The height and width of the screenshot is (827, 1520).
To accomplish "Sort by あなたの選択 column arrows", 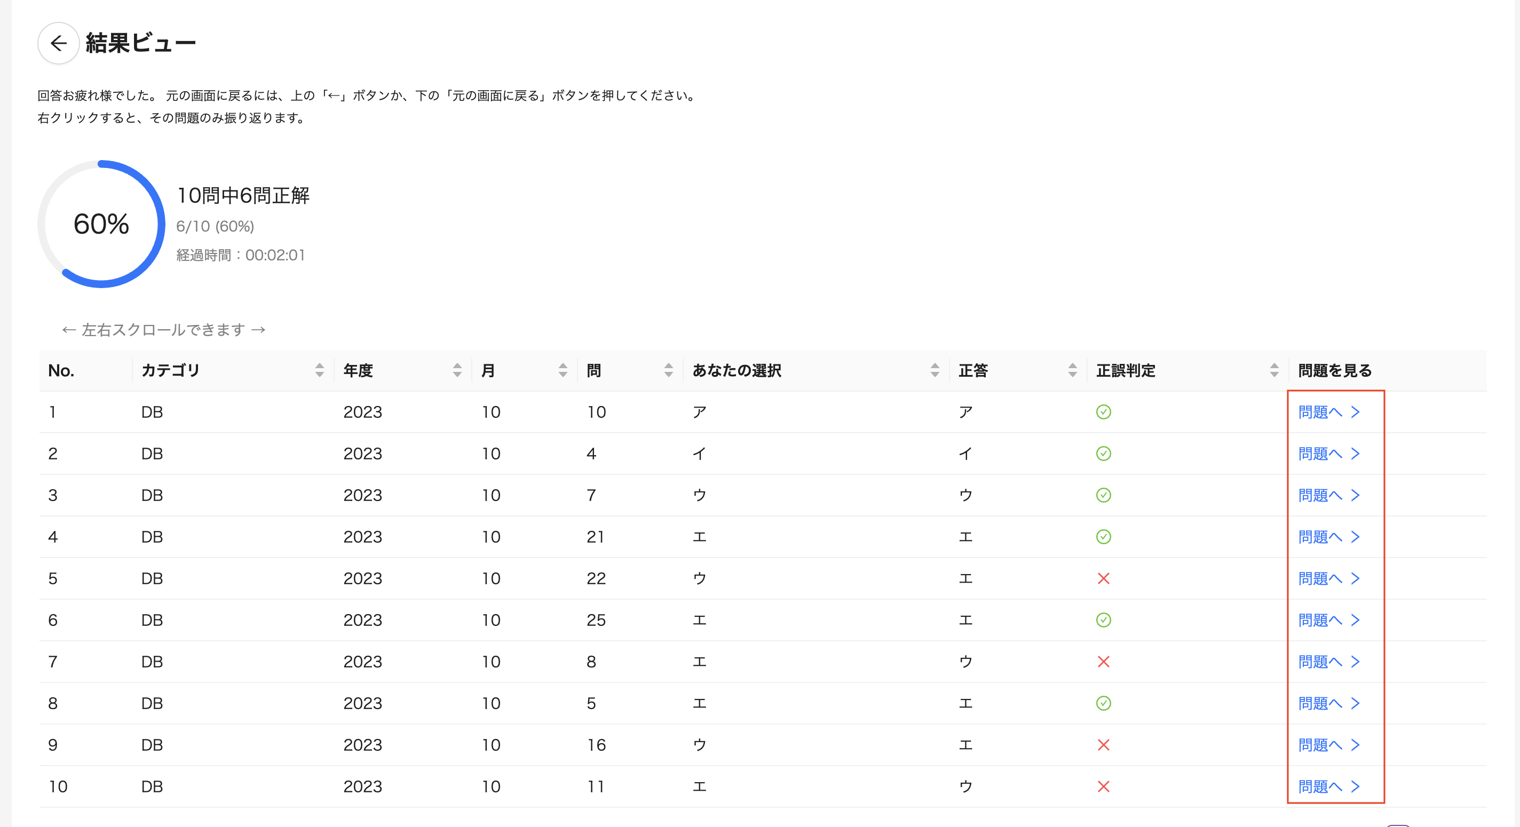I will [934, 370].
